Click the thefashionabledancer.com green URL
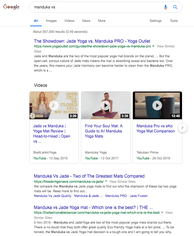Image resolution: width=194 pixels, height=236 pixels. pyautogui.click(x=97, y=213)
